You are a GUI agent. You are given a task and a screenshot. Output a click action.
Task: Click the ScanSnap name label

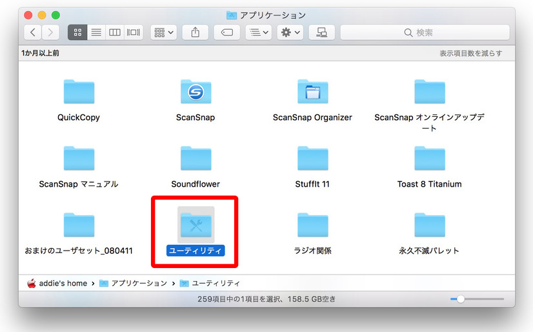pos(196,118)
